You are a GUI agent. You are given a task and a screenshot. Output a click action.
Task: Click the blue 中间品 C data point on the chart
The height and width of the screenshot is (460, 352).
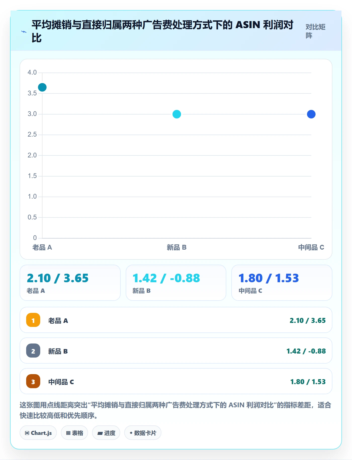(311, 114)
